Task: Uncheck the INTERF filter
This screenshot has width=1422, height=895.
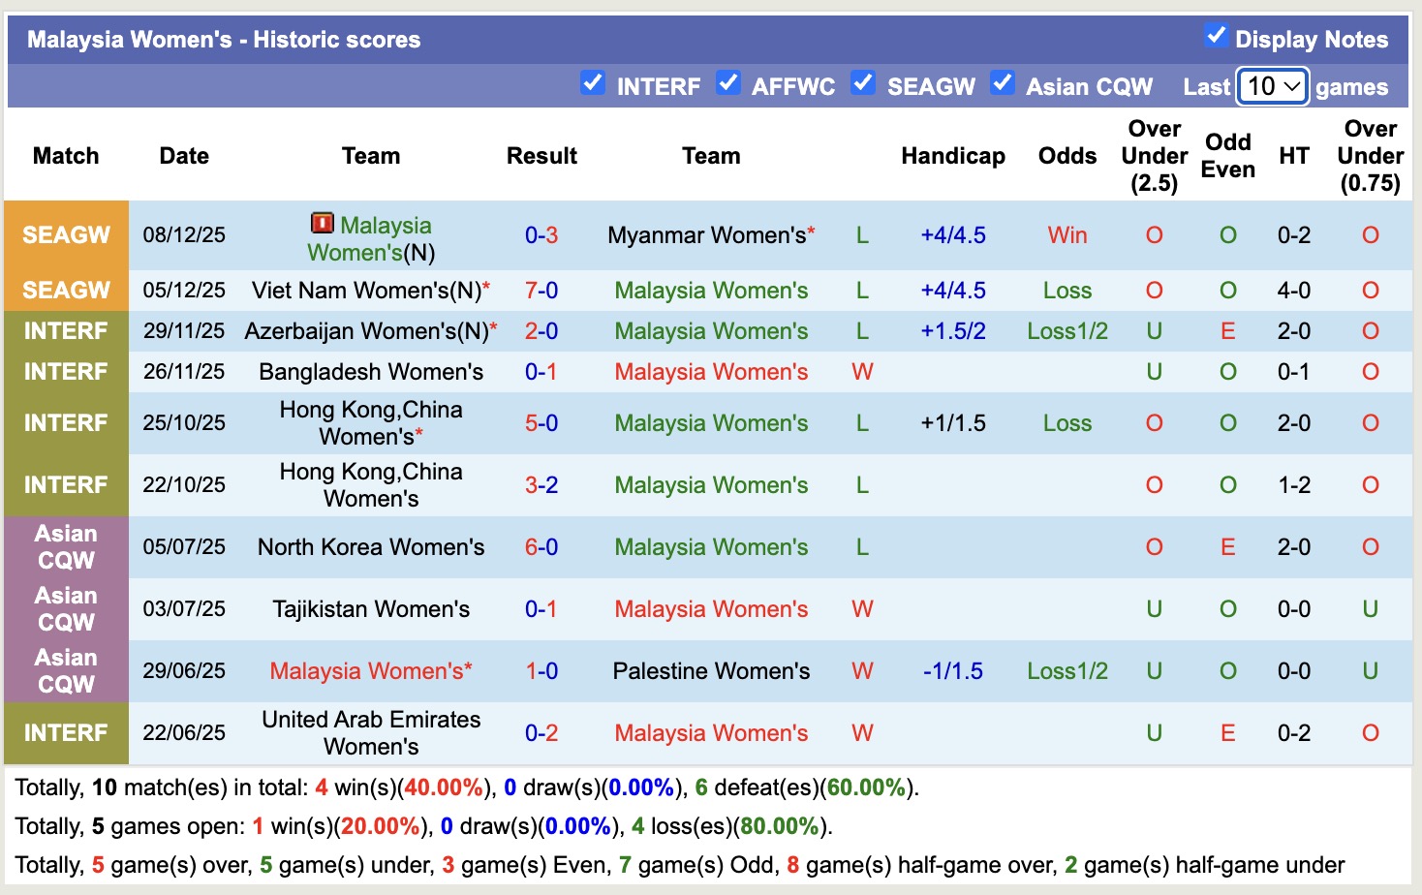Action: (593, 84)
